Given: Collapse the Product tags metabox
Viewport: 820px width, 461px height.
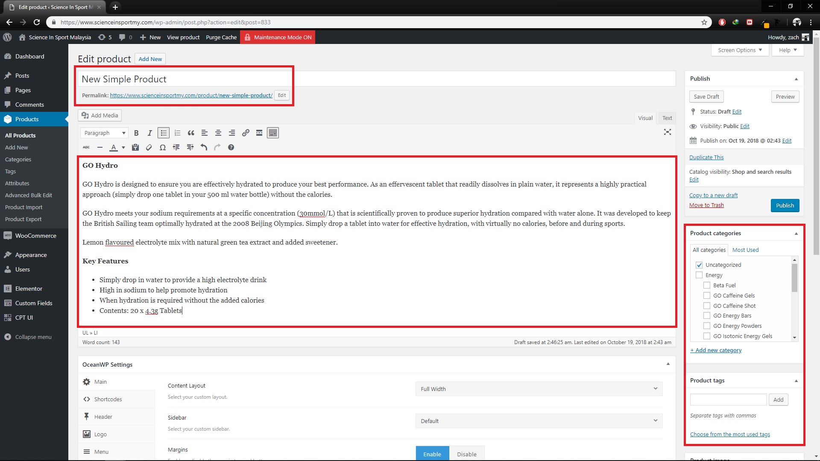Looking at the screenshot, I should tap(796, 381).
